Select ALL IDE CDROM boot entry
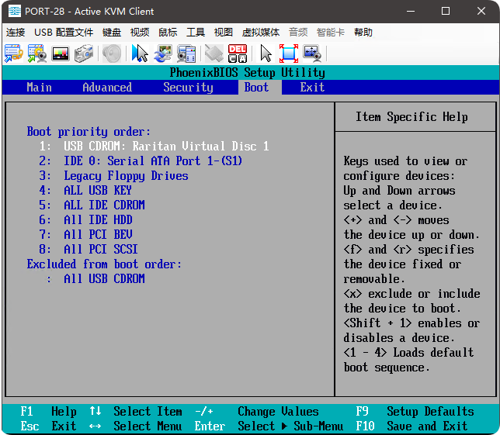Screen dimensions: 500x435 click(104, 205)
